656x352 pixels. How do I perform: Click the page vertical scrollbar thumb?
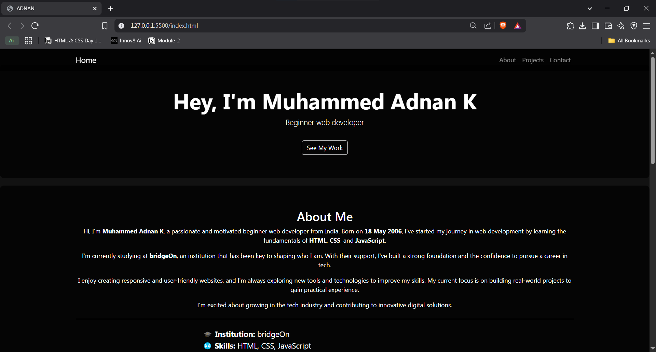(653, 110)
